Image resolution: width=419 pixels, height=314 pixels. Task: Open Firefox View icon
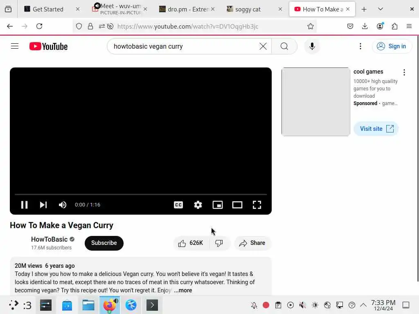click(8, 9)
